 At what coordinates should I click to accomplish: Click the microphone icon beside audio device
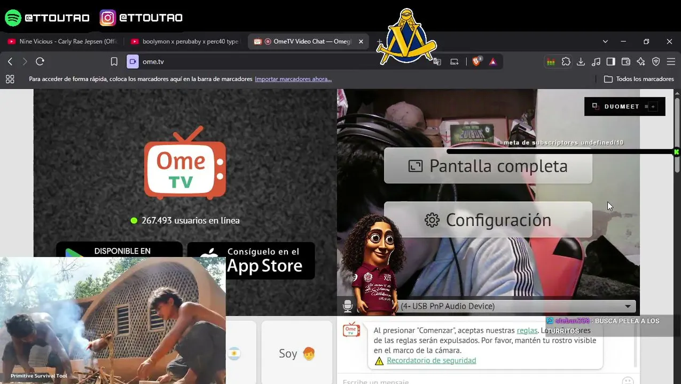click(x=348, y=306)
